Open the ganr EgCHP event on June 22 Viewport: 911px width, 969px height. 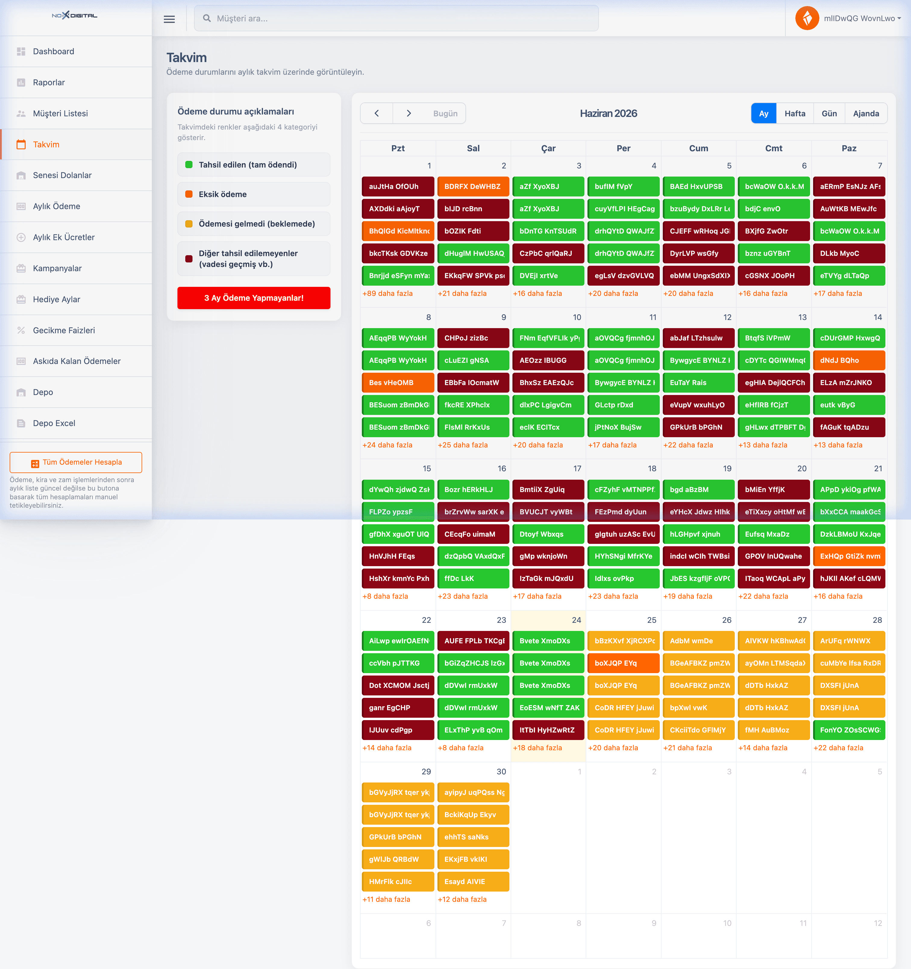point(398,708)
